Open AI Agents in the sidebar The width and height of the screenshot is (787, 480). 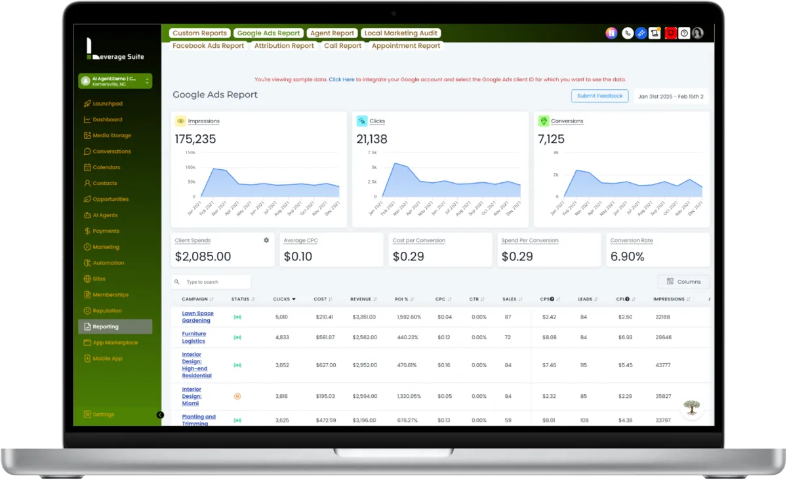(105, 215)
